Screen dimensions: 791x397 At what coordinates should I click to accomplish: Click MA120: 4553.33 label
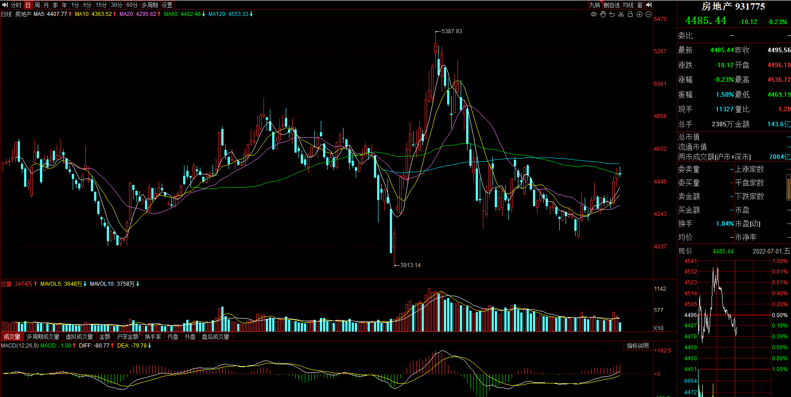coord(229,14)
